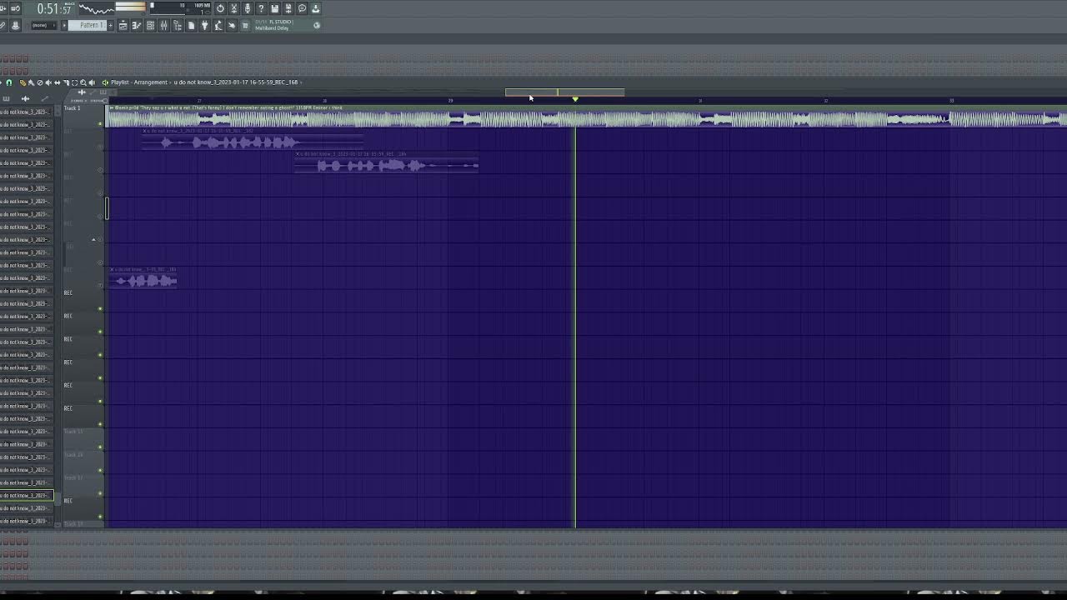Click the hat-shaped icon left of the (none) dropdown
Screen dimensions: 1067x600
(15, 25)
